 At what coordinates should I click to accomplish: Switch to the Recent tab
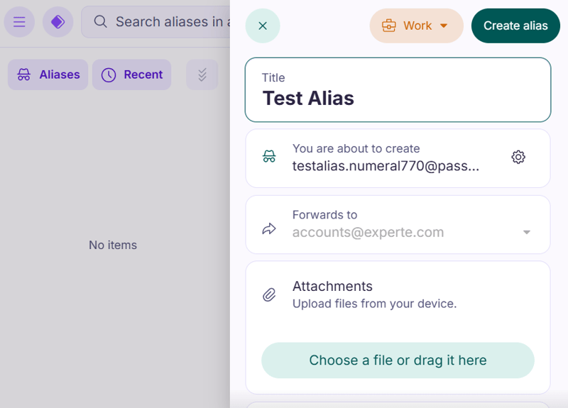[132, 75]
